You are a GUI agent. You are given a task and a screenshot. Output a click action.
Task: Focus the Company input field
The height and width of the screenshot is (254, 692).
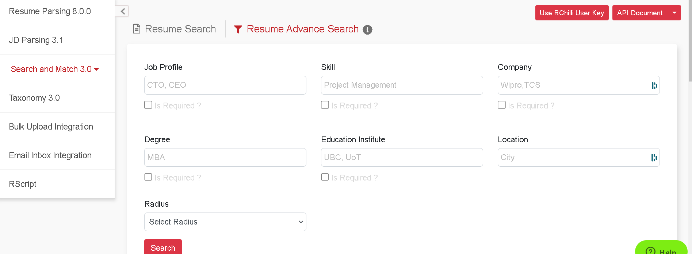tap(579, 85)
